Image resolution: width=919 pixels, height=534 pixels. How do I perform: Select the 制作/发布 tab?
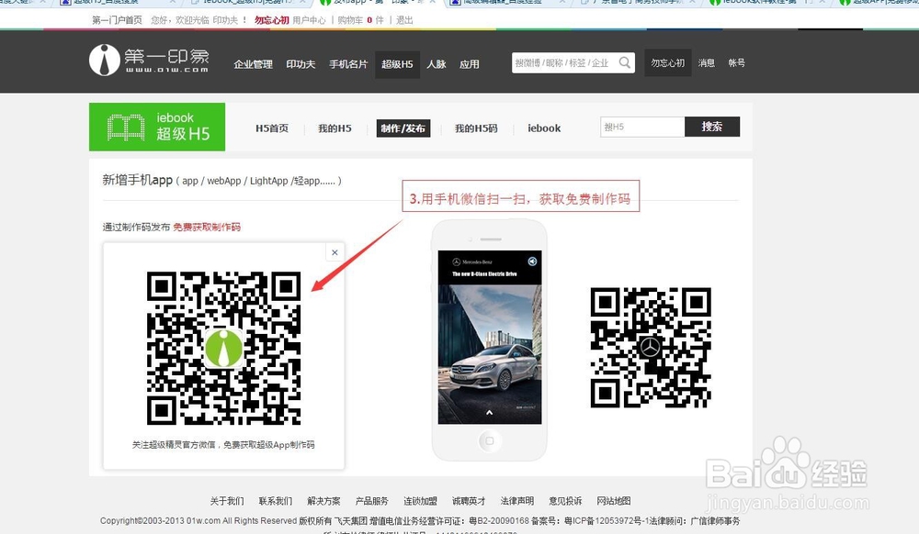pyautogui.click(x=403, y=128)
